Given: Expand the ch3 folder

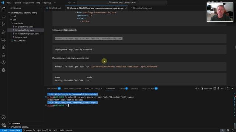Looking at the screenshot, I should tap(14, 16).
